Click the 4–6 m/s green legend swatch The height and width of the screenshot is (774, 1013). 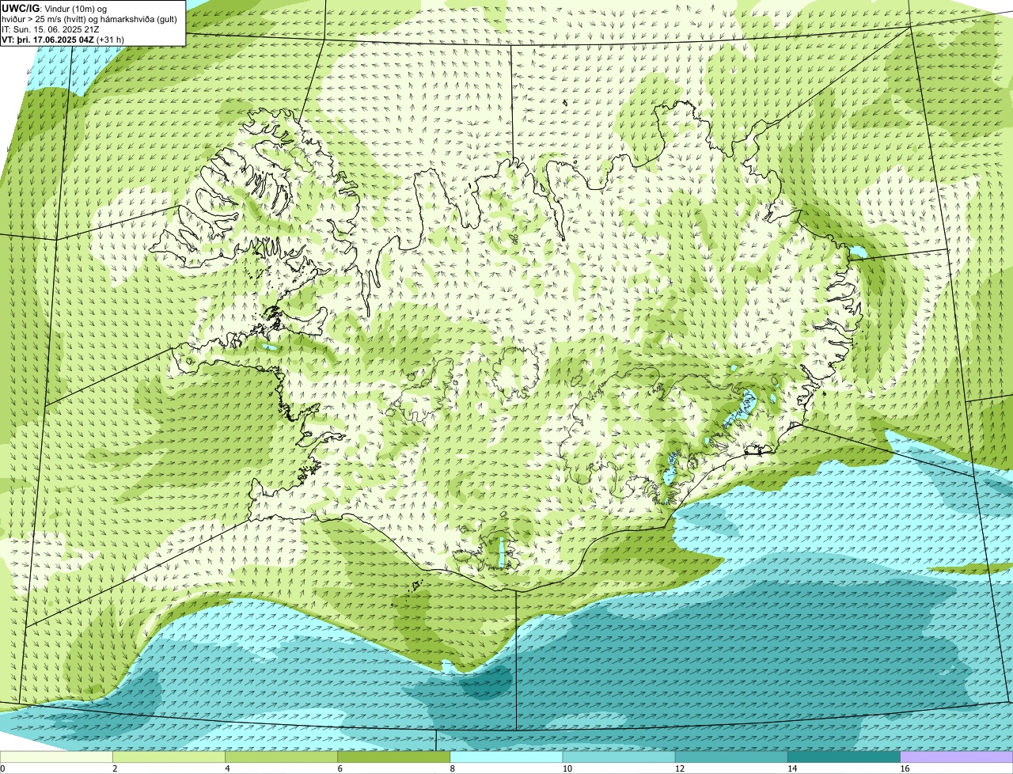click(x=281, y=757)
